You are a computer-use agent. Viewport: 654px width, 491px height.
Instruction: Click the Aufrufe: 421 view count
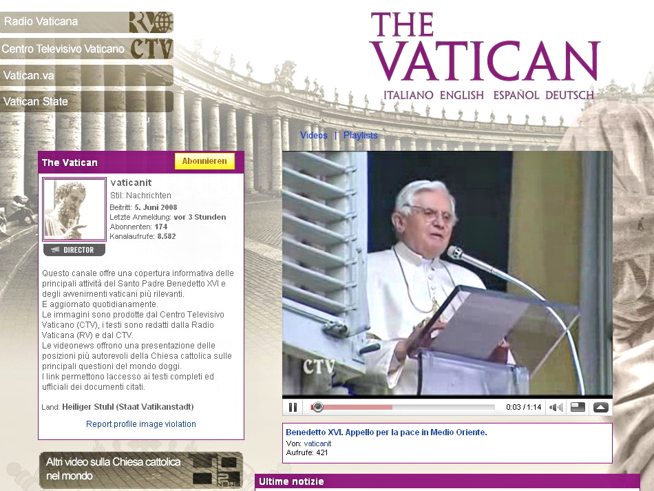pos(307,452)
